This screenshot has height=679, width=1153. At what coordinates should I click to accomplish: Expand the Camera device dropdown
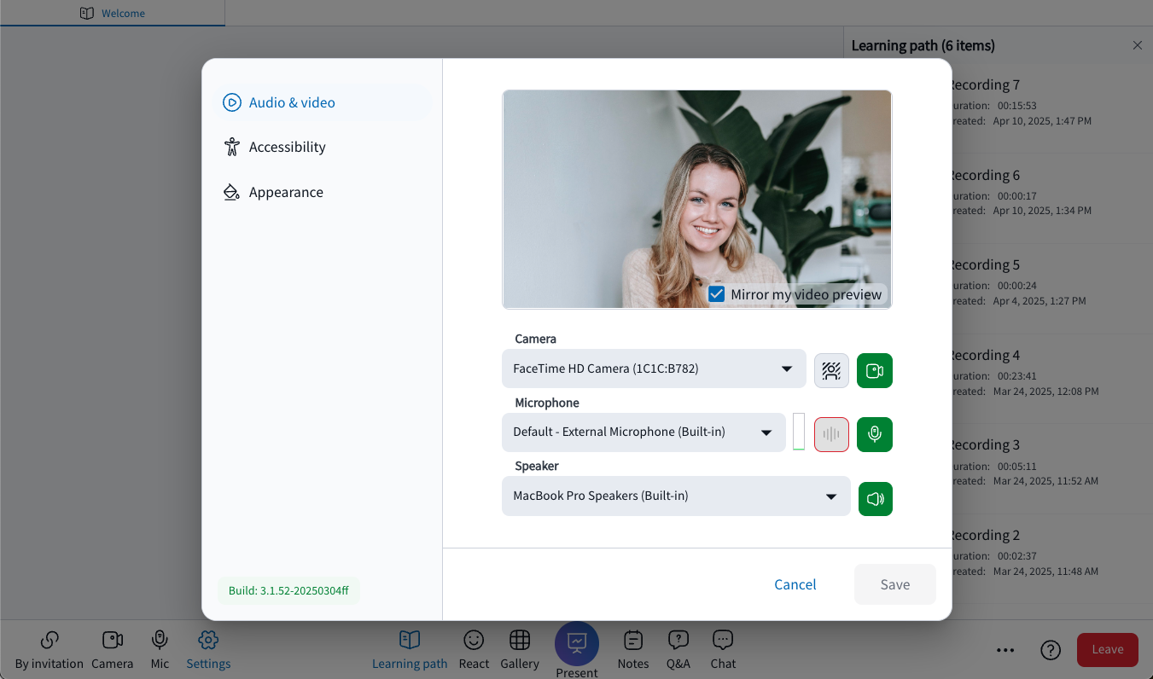(x=654, y=369)
